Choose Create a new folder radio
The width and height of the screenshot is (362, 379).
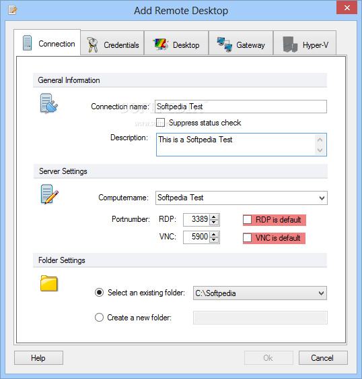pyautogui.click(x=99, y=318)
